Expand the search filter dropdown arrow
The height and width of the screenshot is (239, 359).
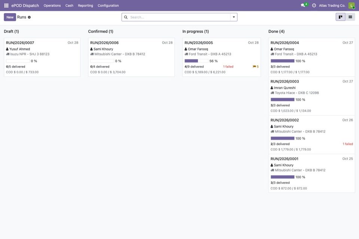point(234,17)
